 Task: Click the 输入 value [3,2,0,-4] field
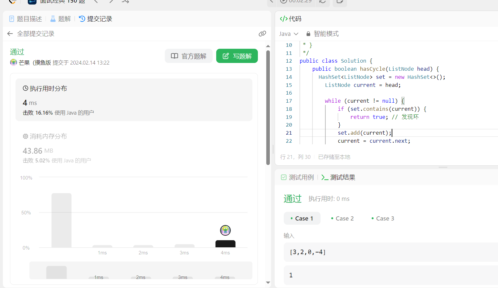tap(391, 252)
